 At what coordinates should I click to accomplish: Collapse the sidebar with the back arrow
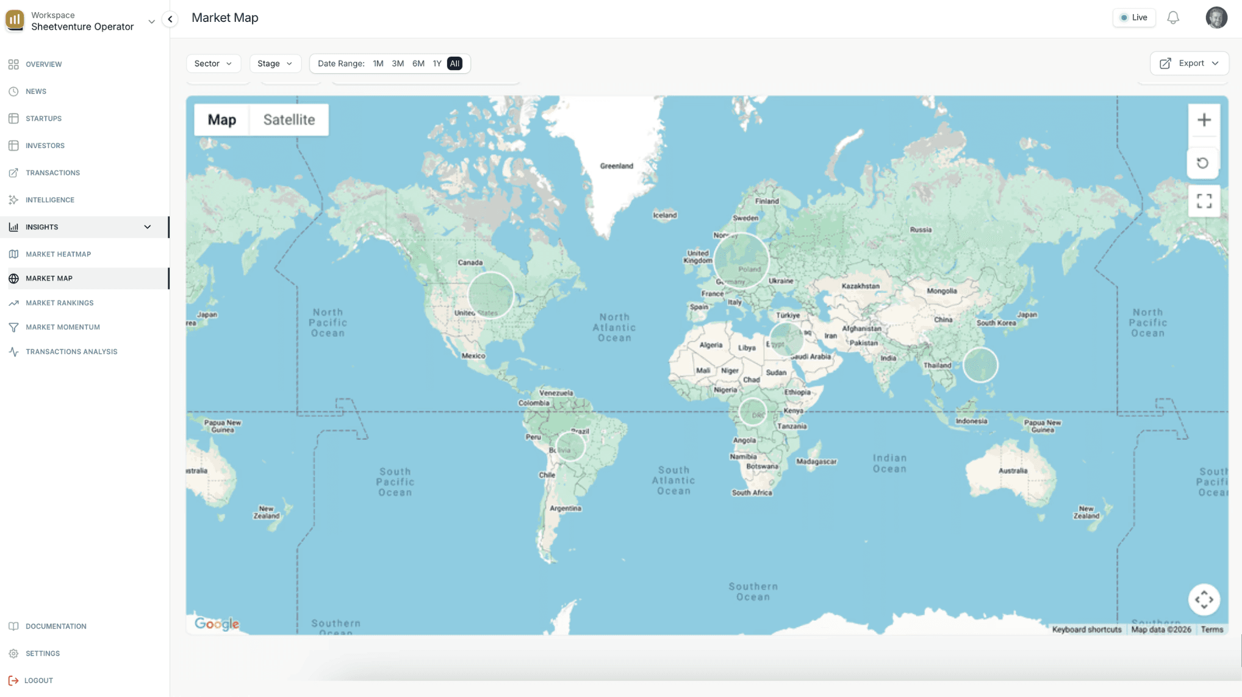pos(170,19)
